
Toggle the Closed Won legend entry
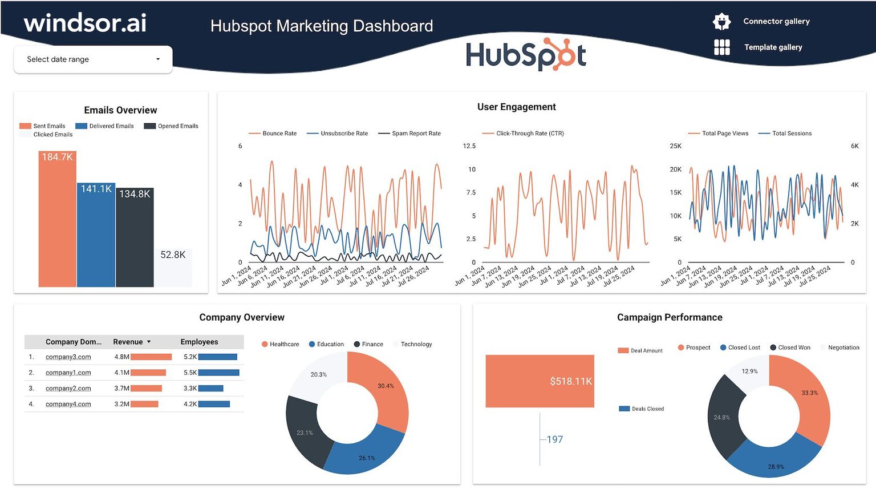pyautogui.click(x=790, y=347)
